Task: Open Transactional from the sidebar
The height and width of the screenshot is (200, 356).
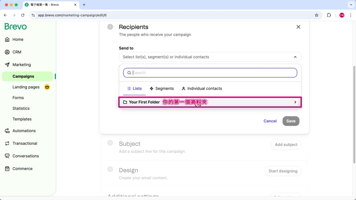Action: pos(25,143)
